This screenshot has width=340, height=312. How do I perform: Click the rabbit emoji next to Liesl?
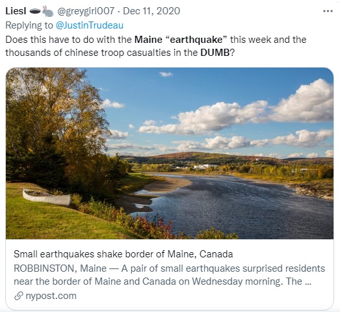point(47,11)
